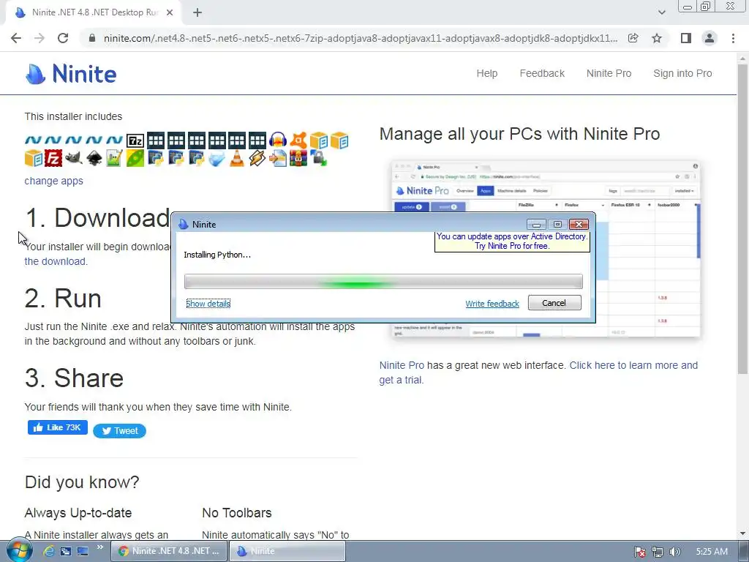Click the Ninite Pro interface screenshot thumbnail
This screenshot has height=562, width=749.
pos(546,250)
